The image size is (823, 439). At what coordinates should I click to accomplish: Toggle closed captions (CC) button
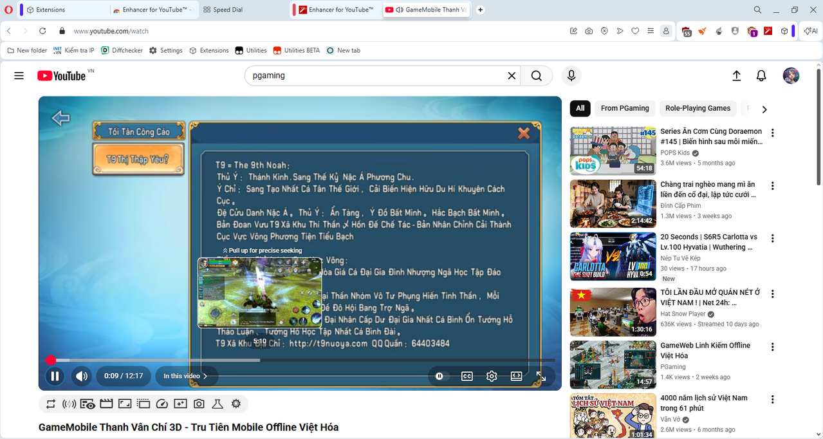tap(467, 376)
